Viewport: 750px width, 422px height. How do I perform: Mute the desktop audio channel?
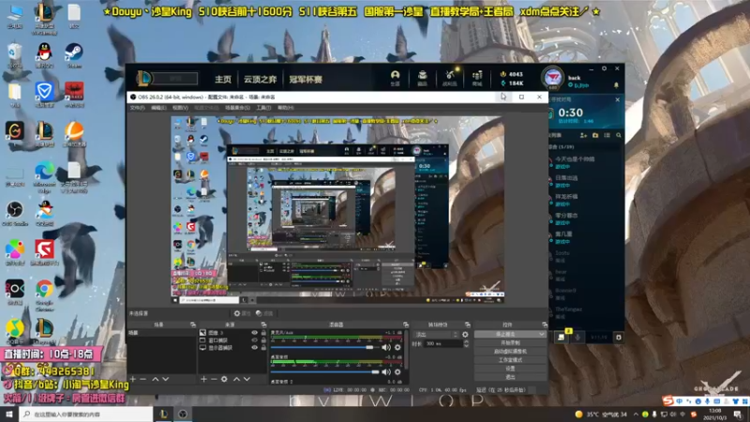point(386,371)
